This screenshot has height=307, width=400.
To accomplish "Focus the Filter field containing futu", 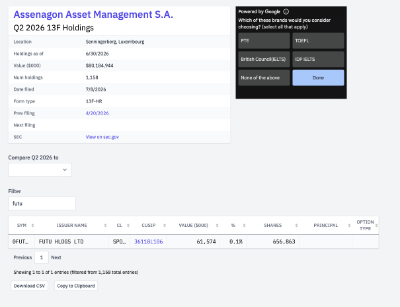I will tap(42, 203).
